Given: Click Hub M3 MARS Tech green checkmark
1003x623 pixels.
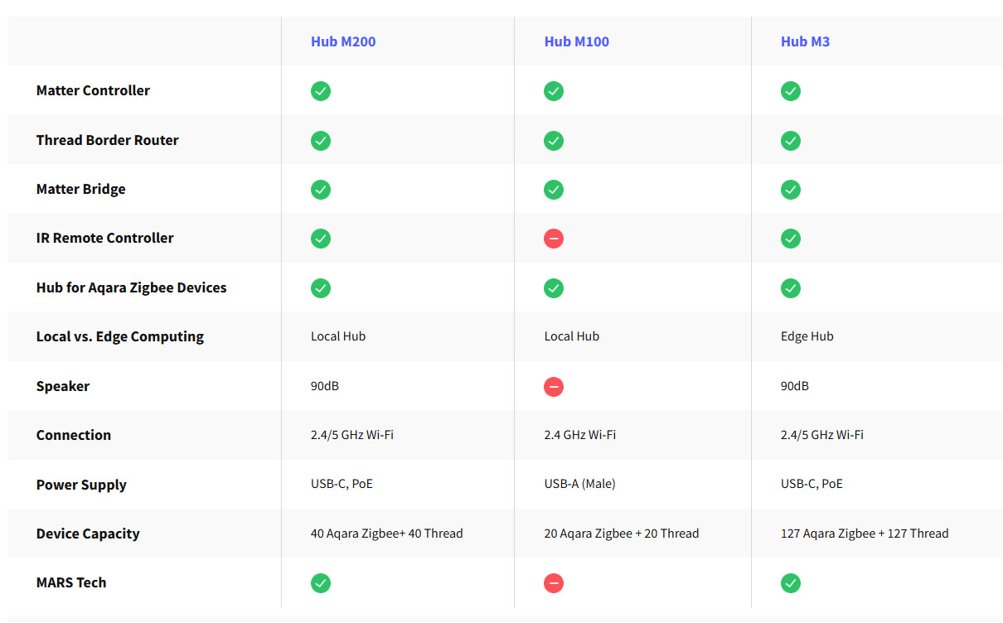Looking at the screenshot, I should point(791,583).
